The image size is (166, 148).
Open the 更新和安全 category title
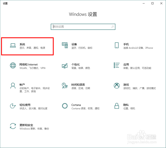pos(26,125)
